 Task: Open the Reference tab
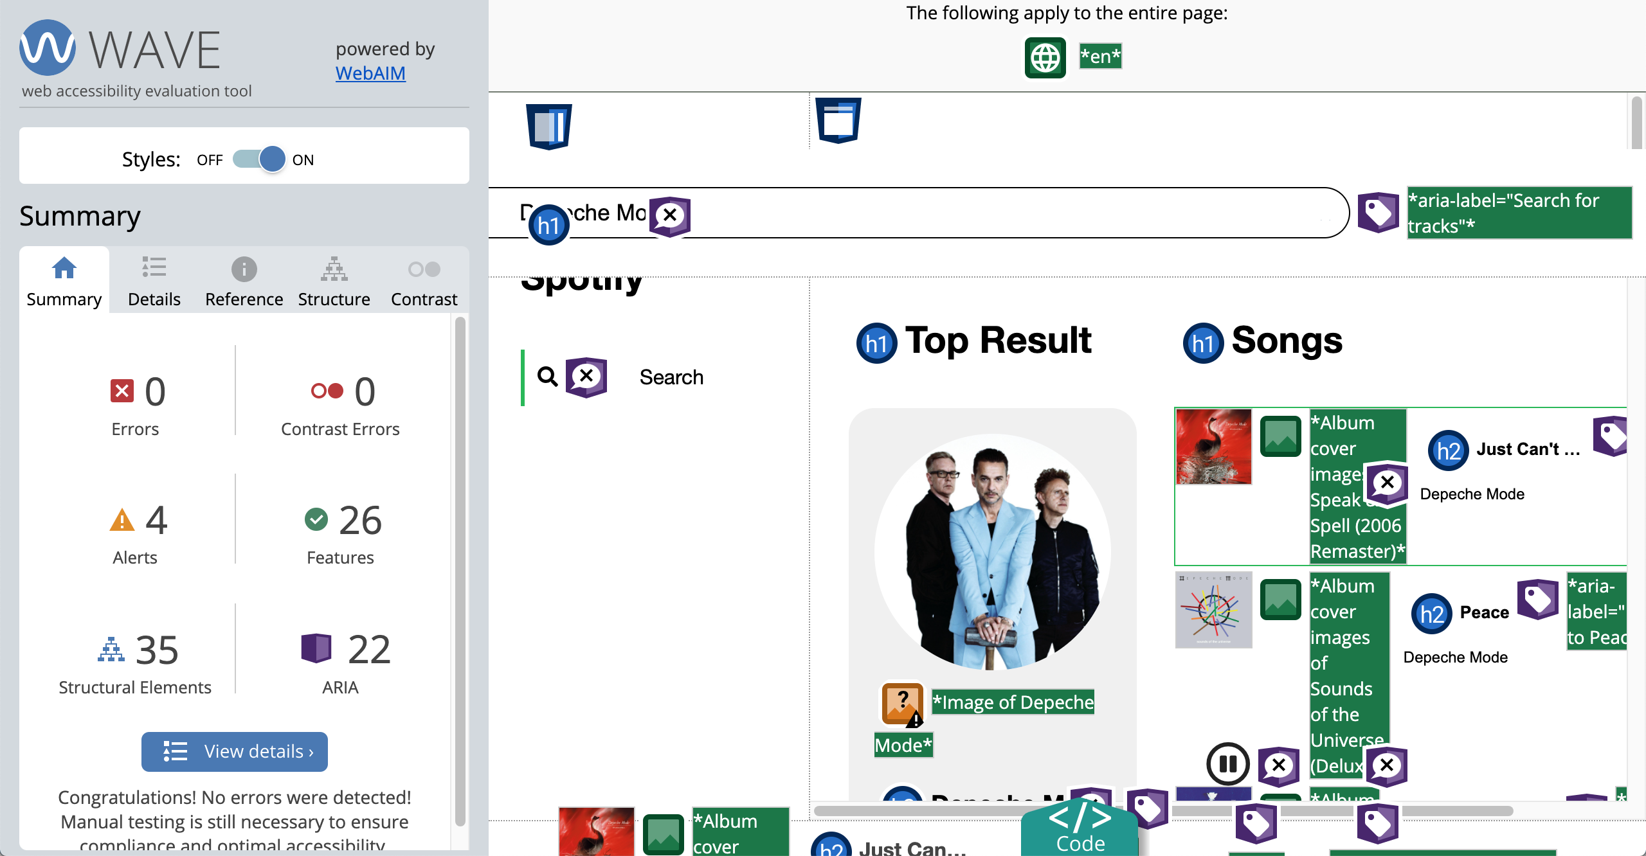point(244,281)
